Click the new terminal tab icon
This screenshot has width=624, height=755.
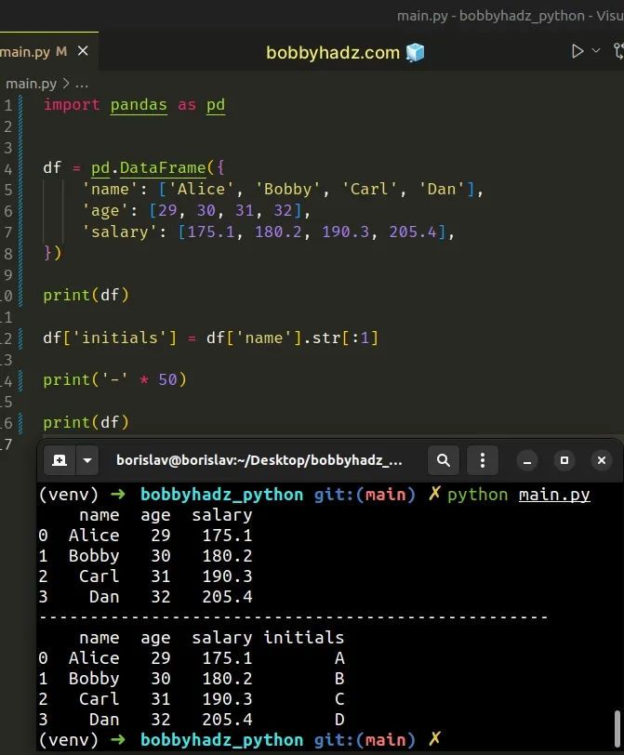pos(59,459)
